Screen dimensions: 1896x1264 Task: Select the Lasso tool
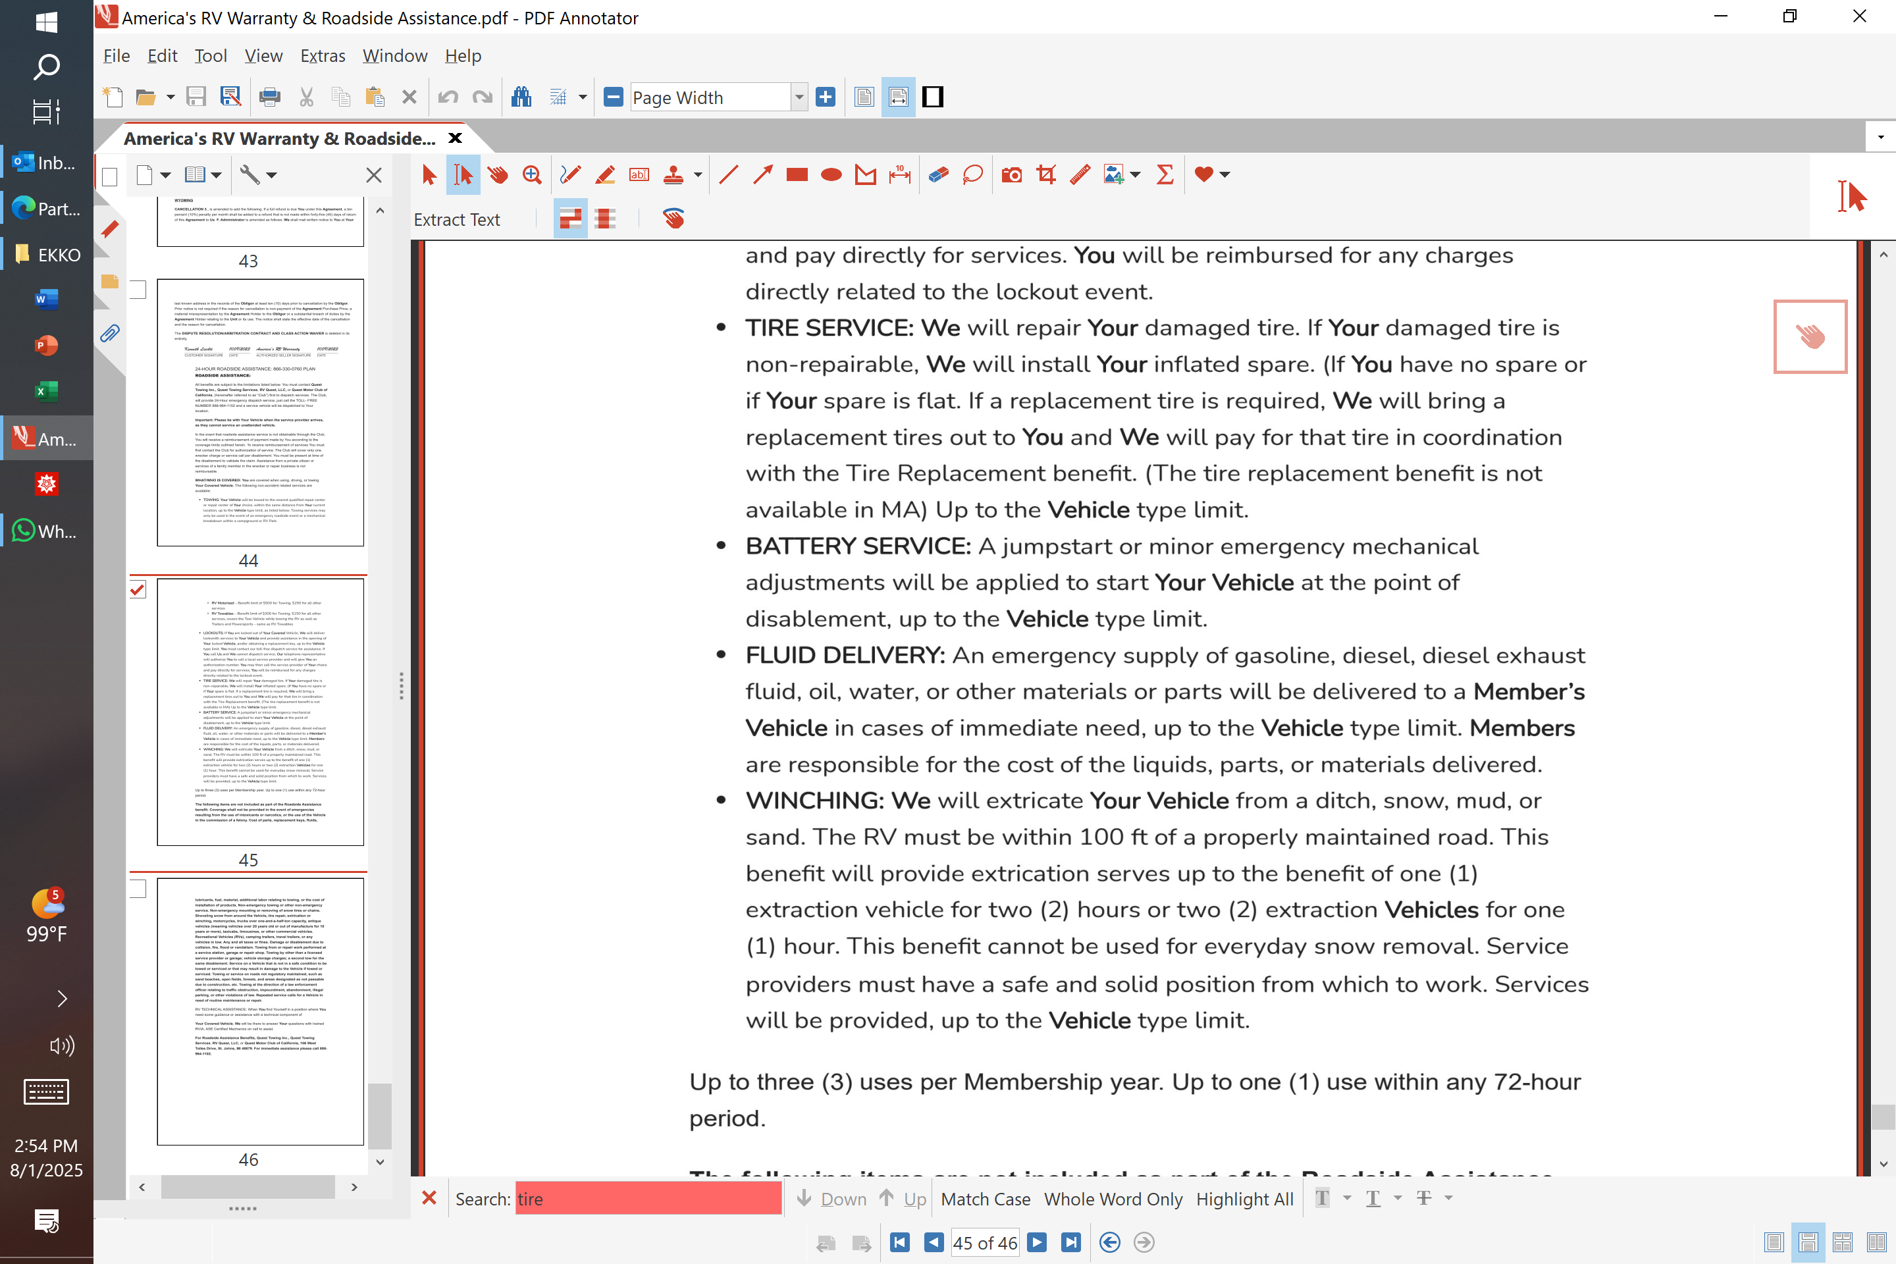tap(972, 174)
